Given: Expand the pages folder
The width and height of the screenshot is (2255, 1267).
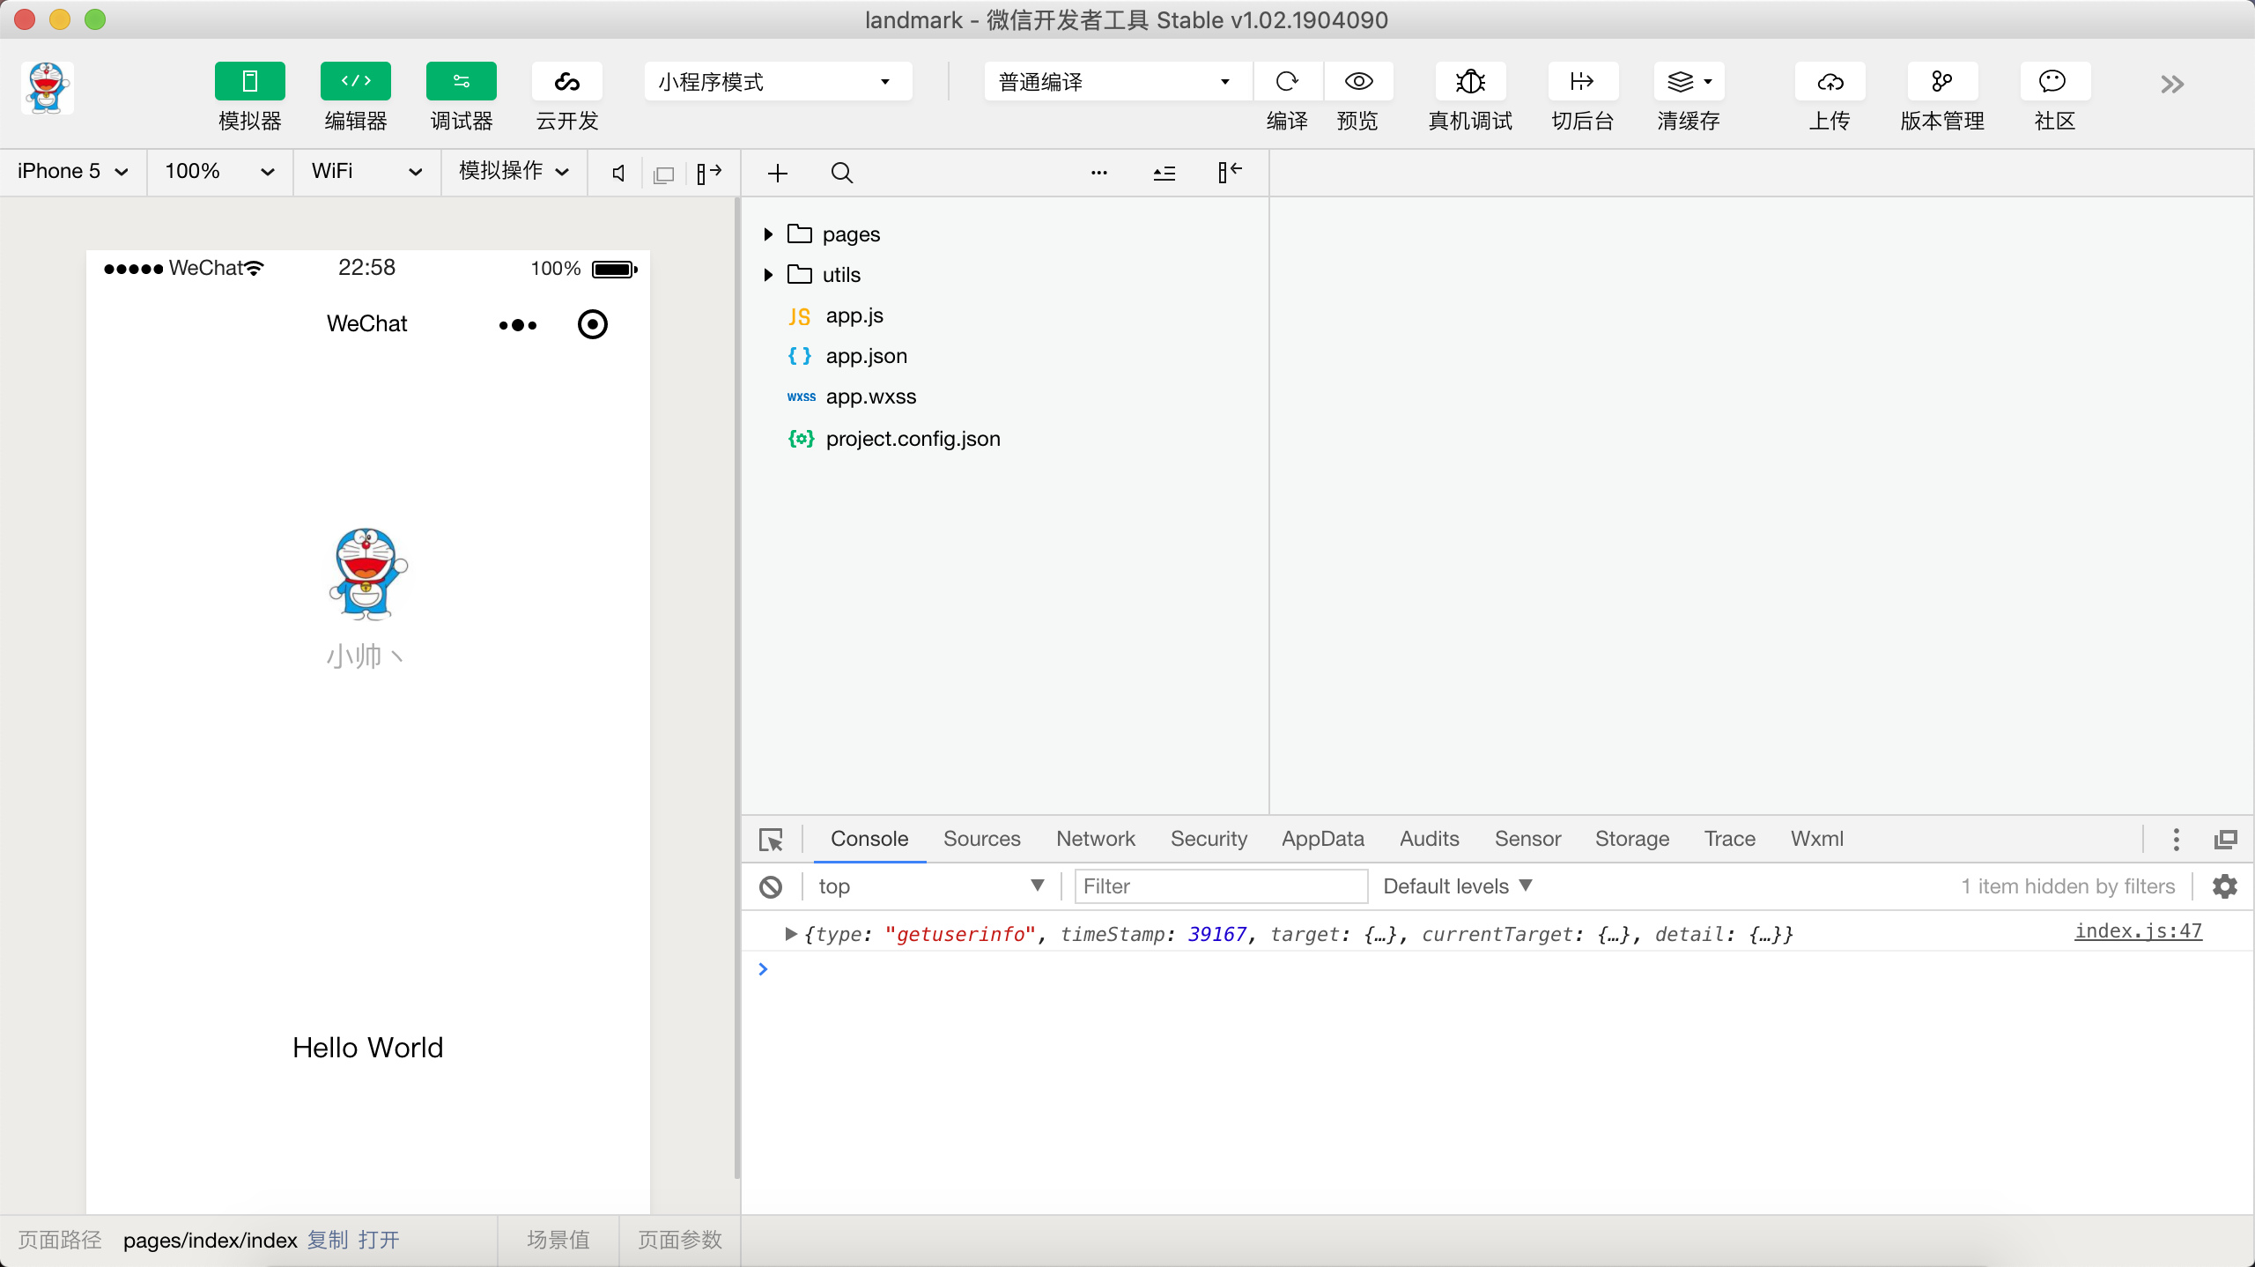Looking at the screenshot, I should (x=768, y=234).
